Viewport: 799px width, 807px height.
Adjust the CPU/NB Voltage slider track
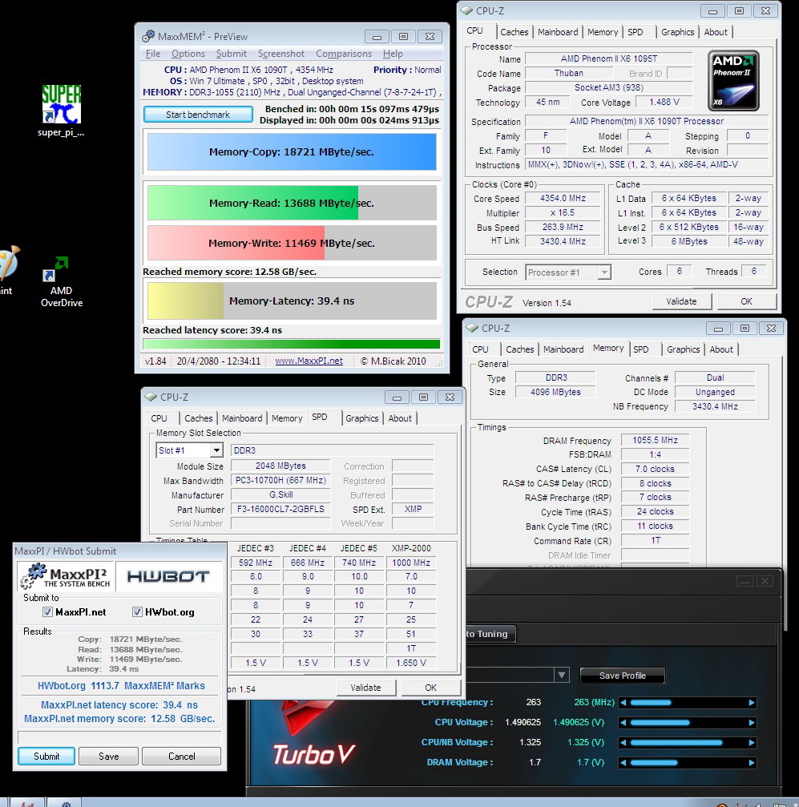688,743
